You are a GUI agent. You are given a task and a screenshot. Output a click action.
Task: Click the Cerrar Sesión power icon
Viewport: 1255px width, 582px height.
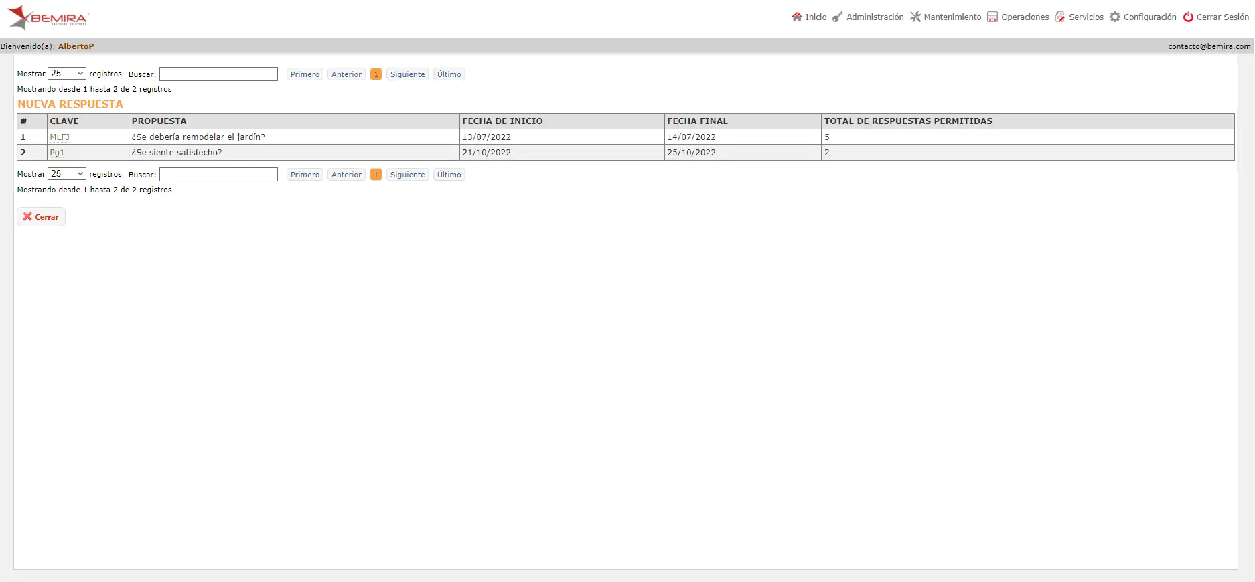pos(1188,17)
